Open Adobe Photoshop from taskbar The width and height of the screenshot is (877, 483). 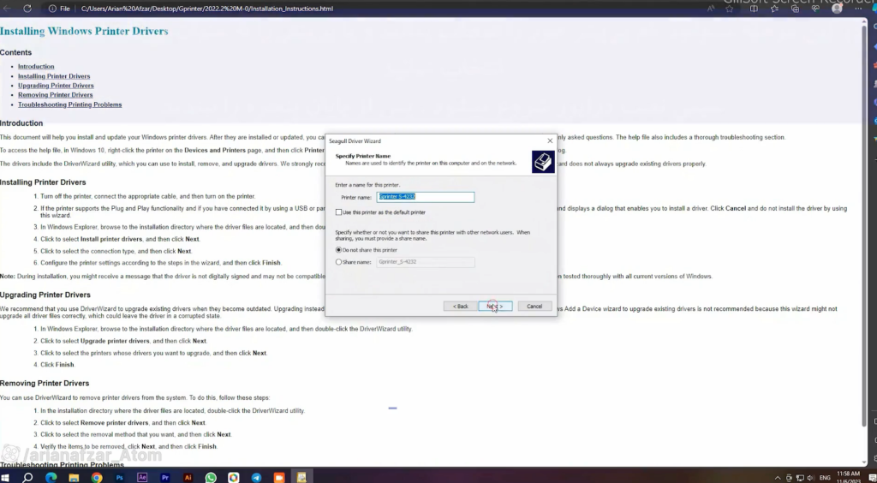(119, 477)
